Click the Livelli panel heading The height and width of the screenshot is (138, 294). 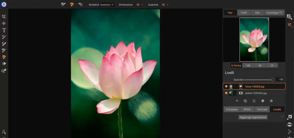[229, 73]
